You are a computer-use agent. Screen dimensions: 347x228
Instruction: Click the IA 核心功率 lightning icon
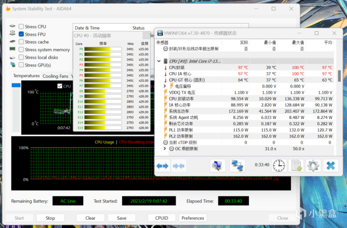tap(165, 105)
